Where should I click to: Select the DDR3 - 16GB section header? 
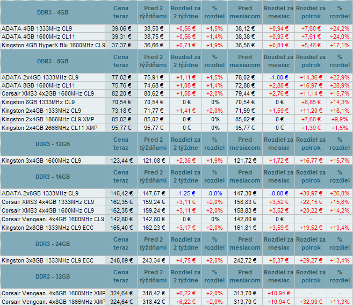[x=53, y=177]
